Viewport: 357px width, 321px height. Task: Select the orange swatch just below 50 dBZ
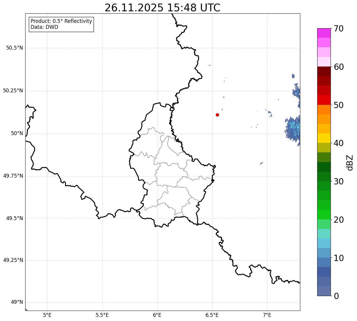pos(324,110)
